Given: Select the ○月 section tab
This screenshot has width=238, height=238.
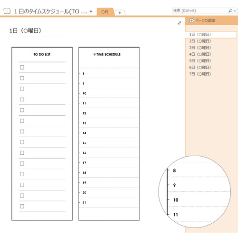Looking at the screenshot, I should pos(105,12).
